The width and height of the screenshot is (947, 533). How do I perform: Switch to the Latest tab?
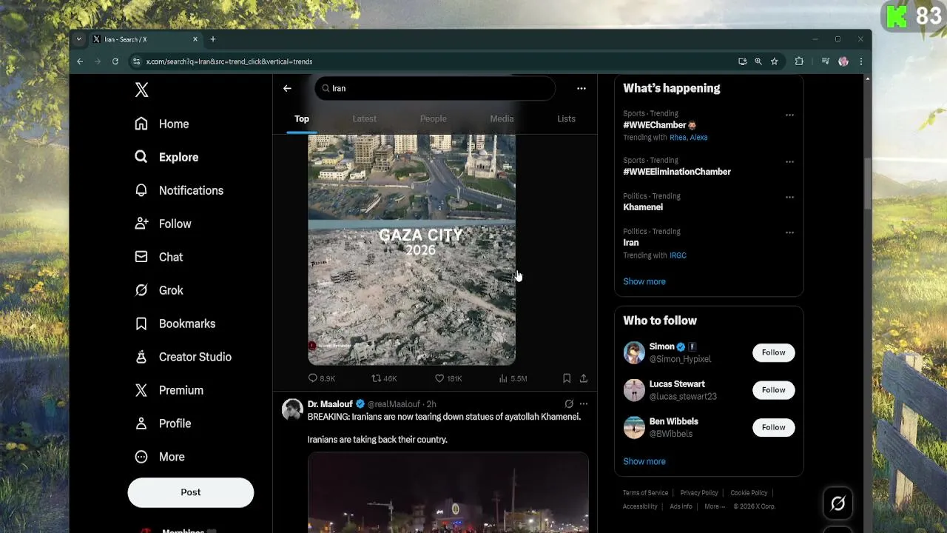tap(364, 118)
